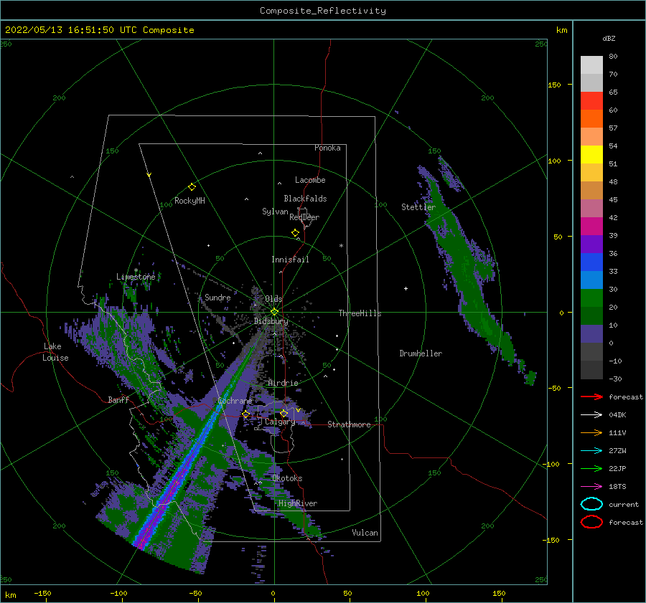Viewport: 646px width, 603px height.
Task: Click the green 22JP arrow icon
Action: click(x=591, y=468)
